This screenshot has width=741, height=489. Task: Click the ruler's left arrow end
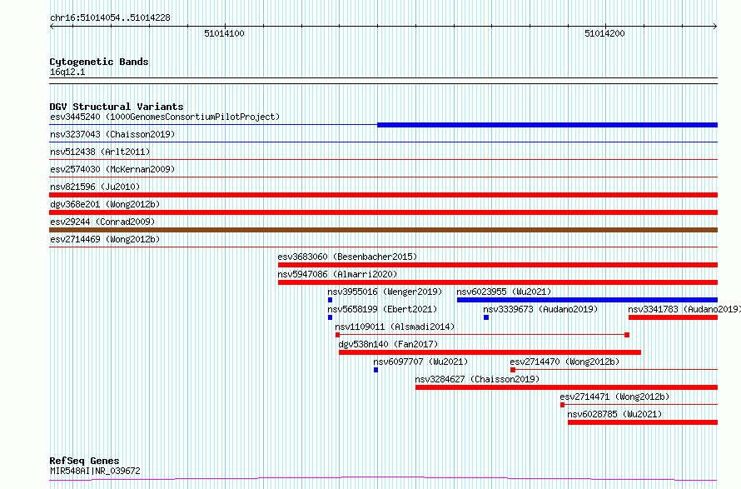pos(52,27)
